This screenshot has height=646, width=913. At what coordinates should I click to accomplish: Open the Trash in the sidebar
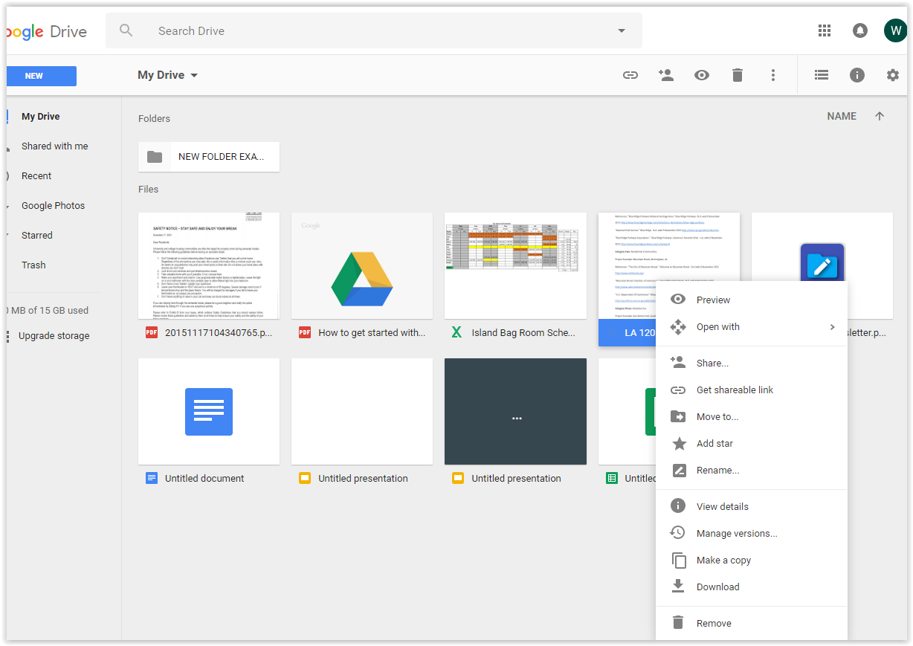[33, 265]
